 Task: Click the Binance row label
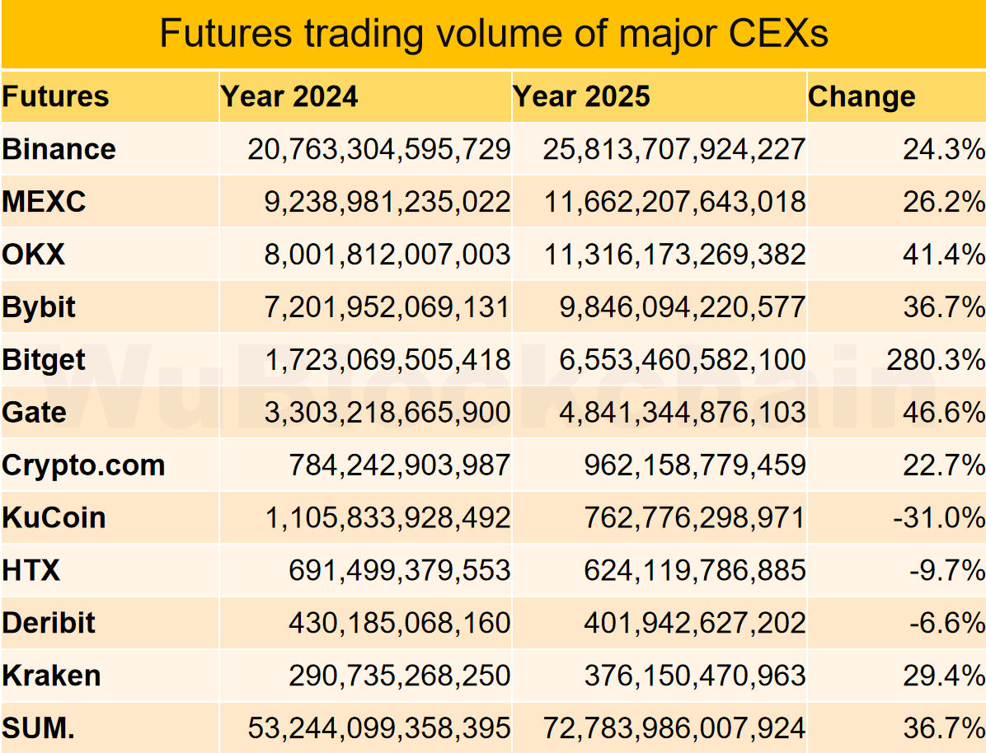[x=59, y=149]
